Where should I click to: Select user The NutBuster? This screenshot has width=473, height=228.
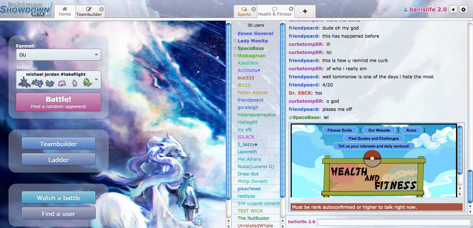point(256,218)
